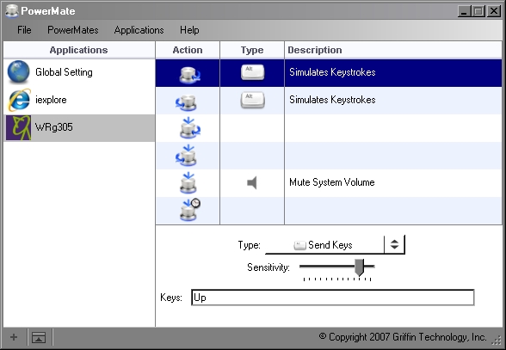Click keyboard type icon in highlighted row
The image size is (506, 350).
253,72
